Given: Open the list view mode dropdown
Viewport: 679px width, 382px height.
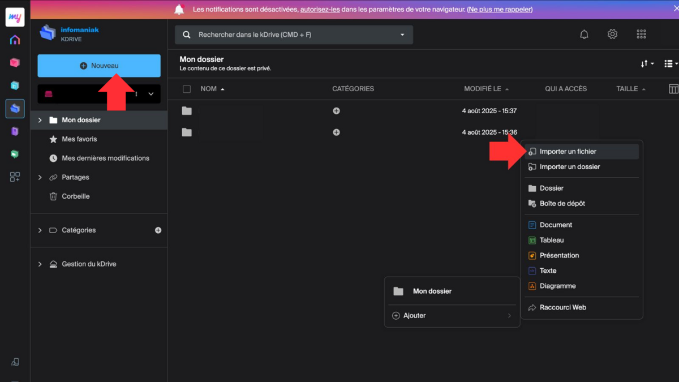Looking at the screenshot, I should tap(671, 64).
